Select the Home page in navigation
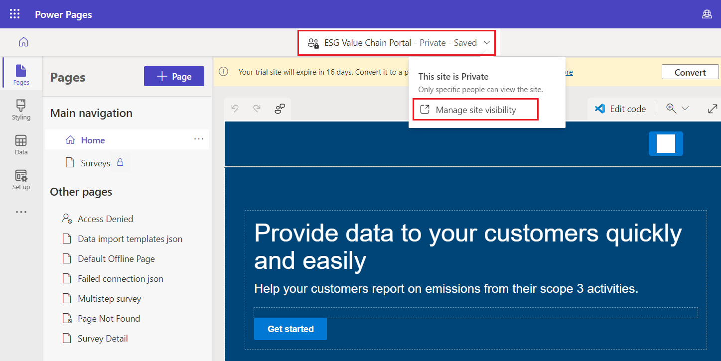 [x=127, y=140]
